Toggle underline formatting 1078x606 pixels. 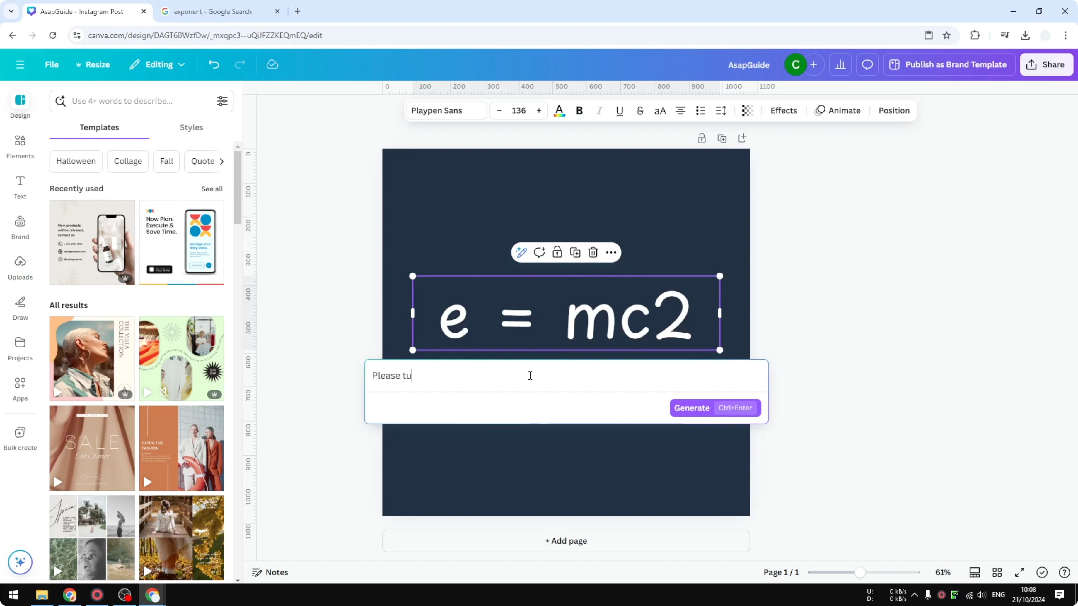(620, 110)
